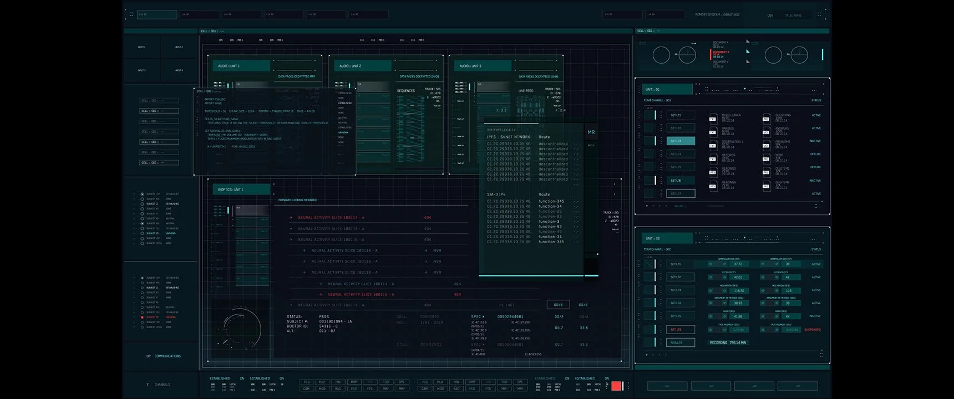Click the COMMUNICATIONS label in left panel
This screenshot has width=954, height=399.
coord(168,356)
